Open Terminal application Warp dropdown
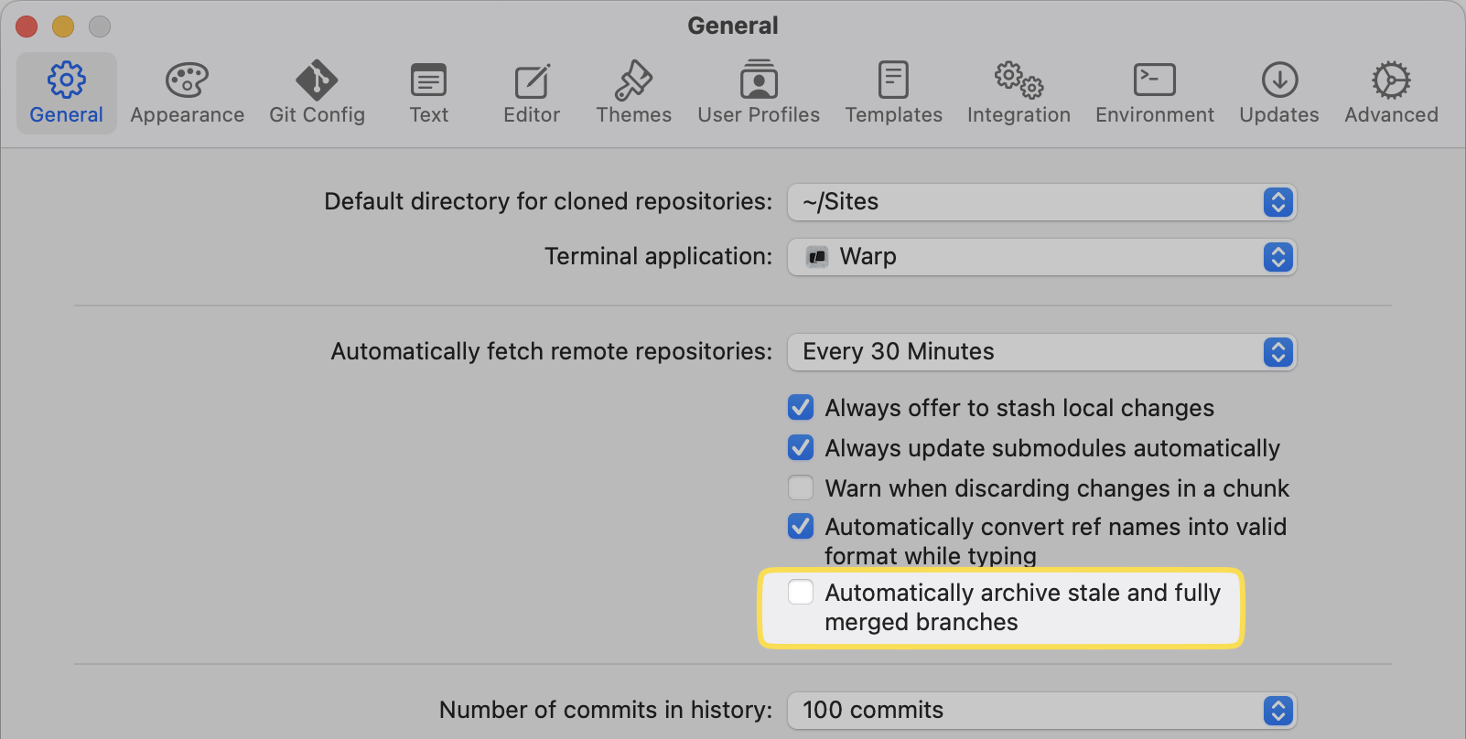 coord(1041,257)
